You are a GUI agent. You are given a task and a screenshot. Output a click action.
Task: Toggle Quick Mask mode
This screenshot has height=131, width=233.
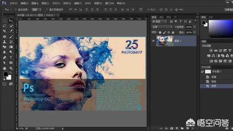(4, 84)
